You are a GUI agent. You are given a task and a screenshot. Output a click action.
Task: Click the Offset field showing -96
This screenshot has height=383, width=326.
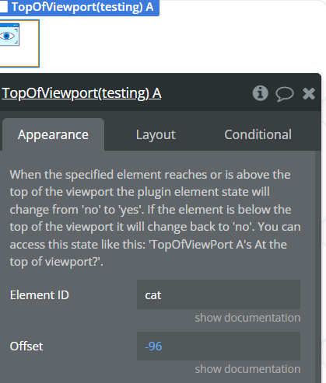coord(219,346)
